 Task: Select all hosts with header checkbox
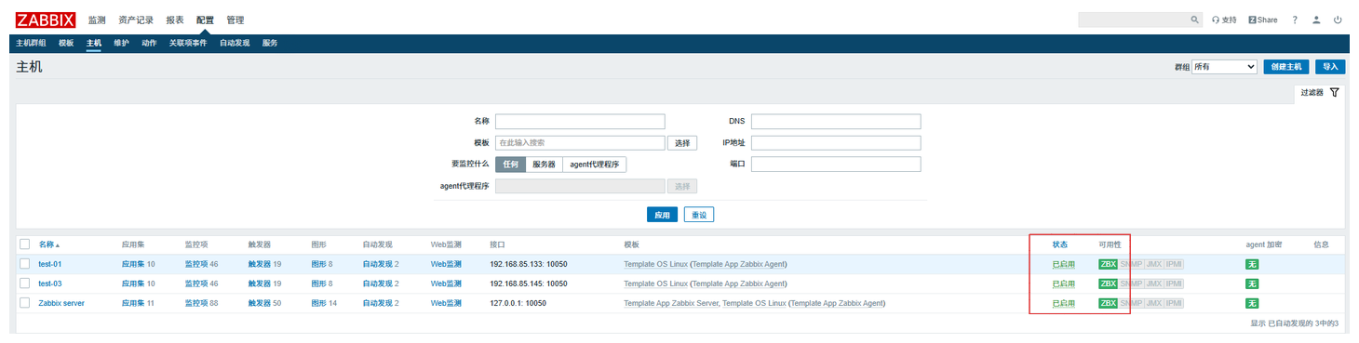coord(25,244)
